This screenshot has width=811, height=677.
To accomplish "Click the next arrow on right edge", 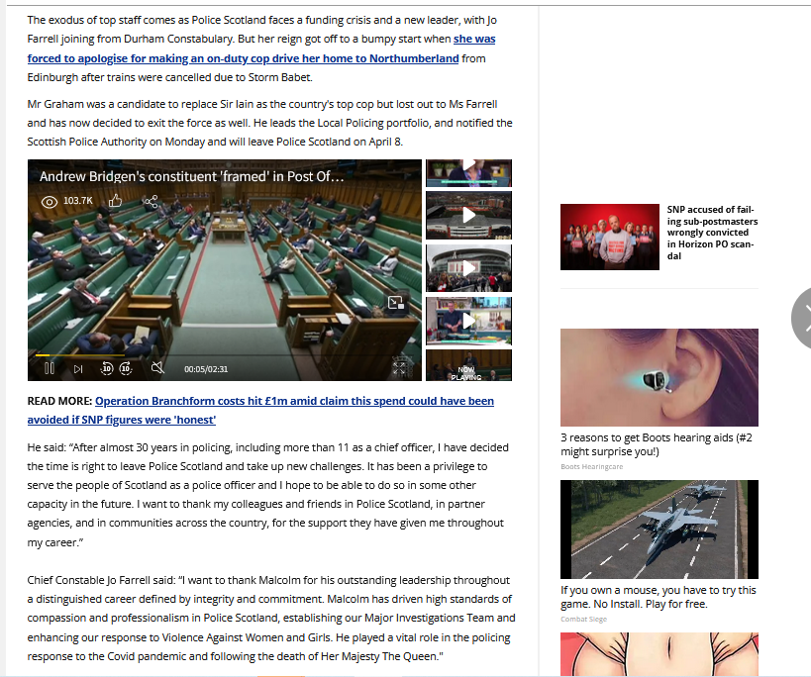I will [803, 319].
